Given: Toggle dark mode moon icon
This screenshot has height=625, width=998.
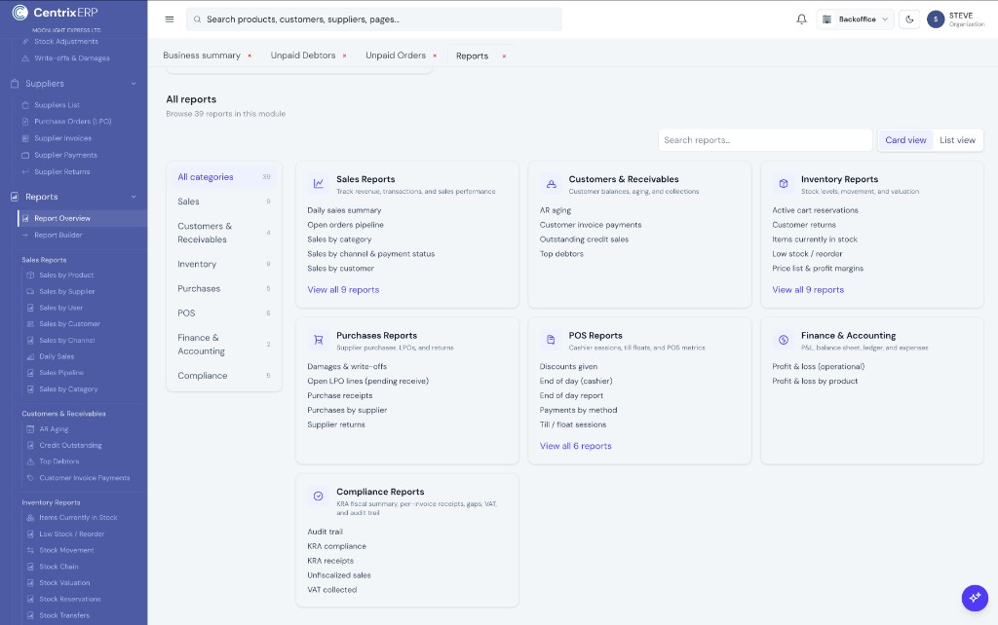Looking at the screenshot, I should (x=909, y=19).
